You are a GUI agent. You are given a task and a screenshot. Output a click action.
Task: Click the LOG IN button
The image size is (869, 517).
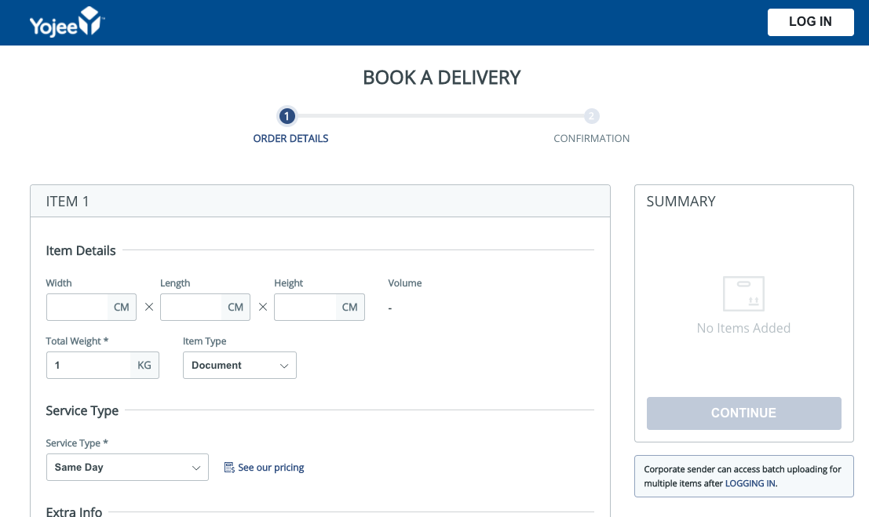tap(810, 22)
